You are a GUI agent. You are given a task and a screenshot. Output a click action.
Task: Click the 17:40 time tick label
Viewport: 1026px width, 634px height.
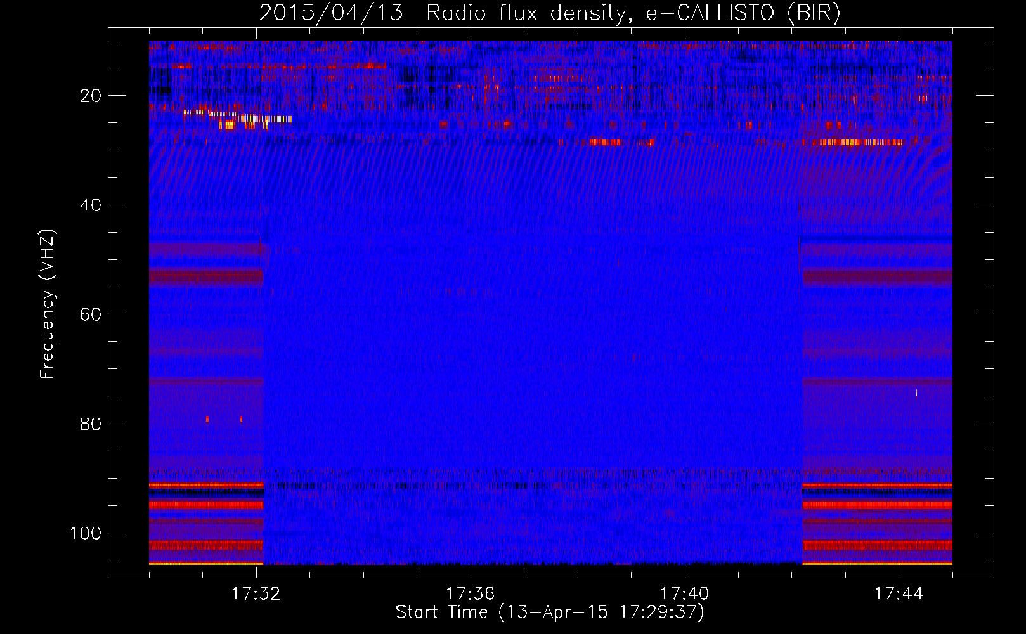[684, 594]
